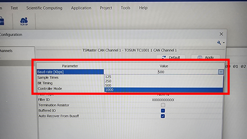247x139 pixels.
Task: Open the wrench settings dropdown
Action: point(221,43)
